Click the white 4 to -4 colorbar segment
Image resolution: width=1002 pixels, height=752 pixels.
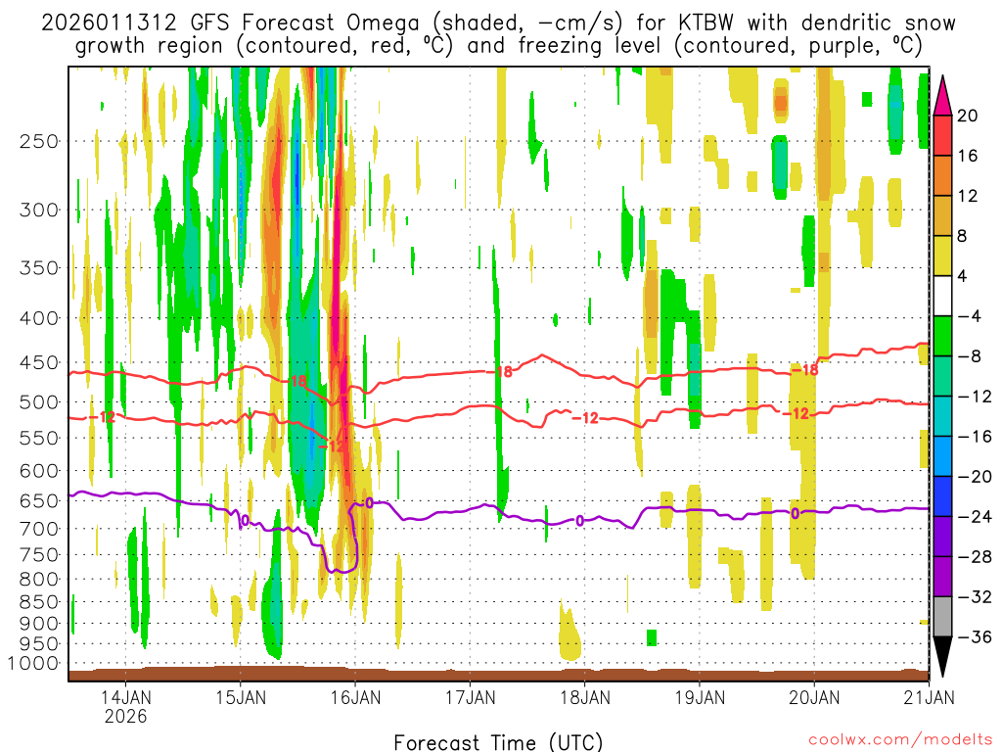coord(942,296)
